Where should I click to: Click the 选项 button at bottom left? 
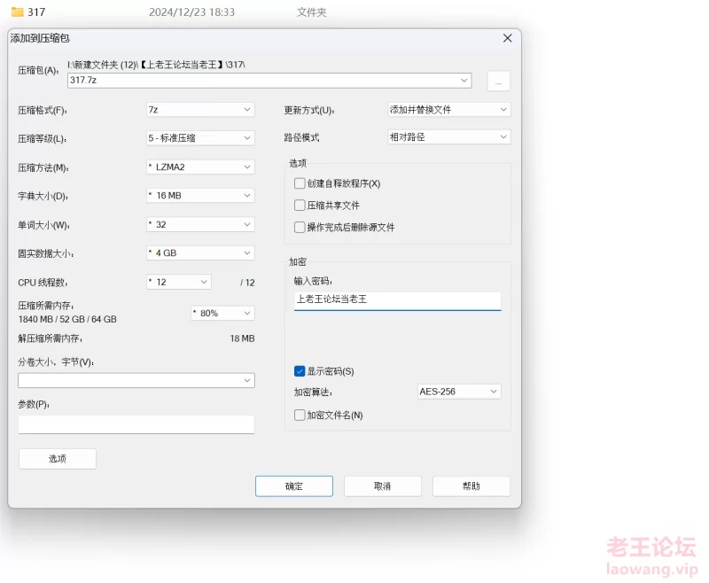pos(58,459)
